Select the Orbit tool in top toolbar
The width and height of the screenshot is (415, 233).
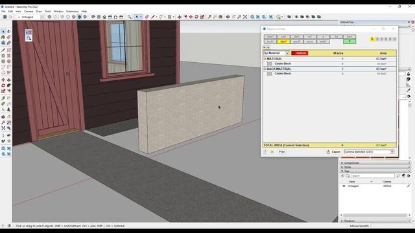(228, 17)
